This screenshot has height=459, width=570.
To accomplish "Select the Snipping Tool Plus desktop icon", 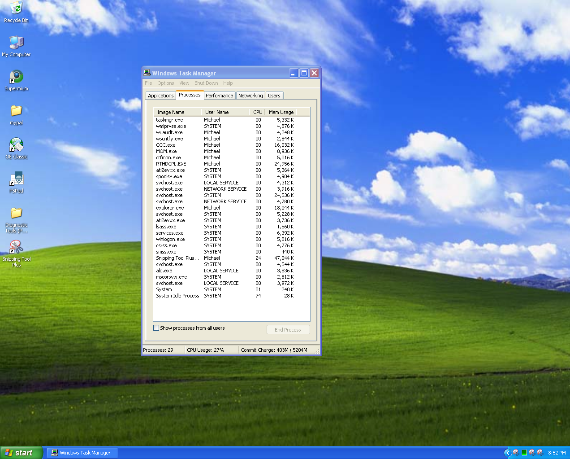I will [16, 254].
